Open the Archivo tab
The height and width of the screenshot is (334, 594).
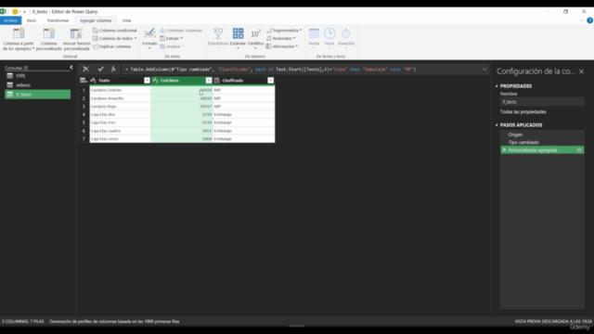coord(10,20)
